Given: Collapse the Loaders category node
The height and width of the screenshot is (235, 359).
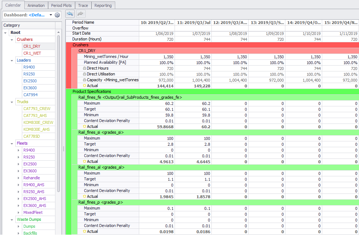Looking at the screenshot, I should click(12, 60).
